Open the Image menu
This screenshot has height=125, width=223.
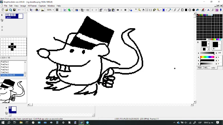pos(23,6)
